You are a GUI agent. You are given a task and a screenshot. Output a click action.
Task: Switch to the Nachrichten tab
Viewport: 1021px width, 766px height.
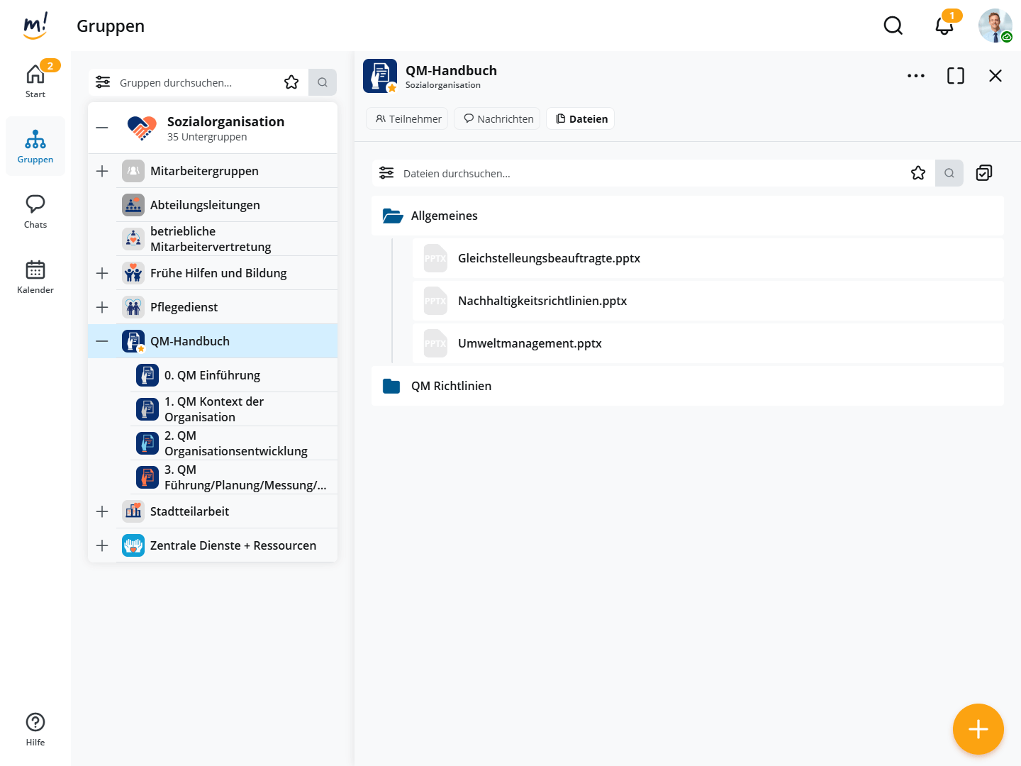(x=498, y=118)
